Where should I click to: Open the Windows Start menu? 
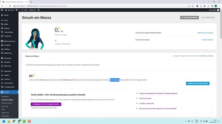click(x=4, y=121)
